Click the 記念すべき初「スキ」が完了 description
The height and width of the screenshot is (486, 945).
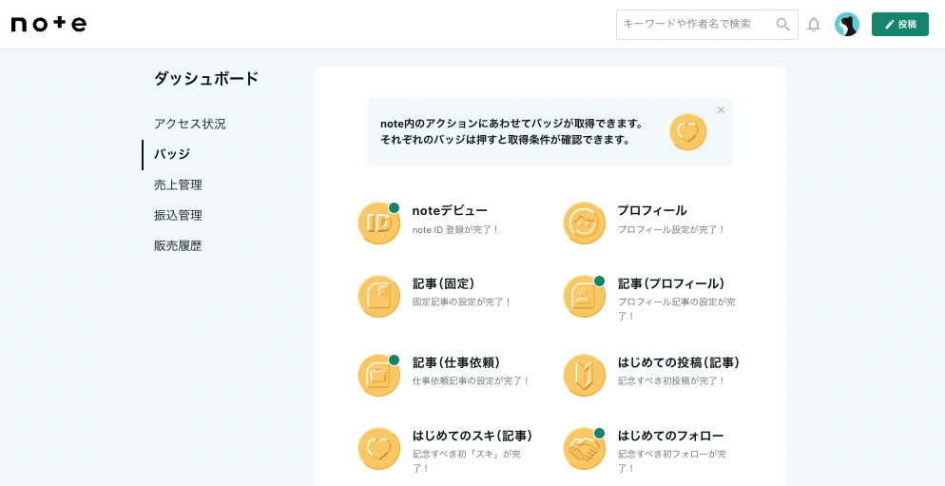pyautogui.click(x=467, y=460)
